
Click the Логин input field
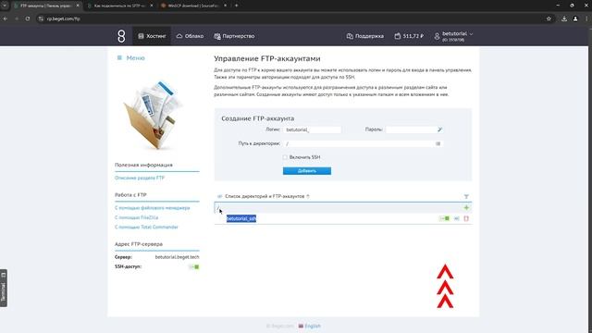click(x=313, y=129)
